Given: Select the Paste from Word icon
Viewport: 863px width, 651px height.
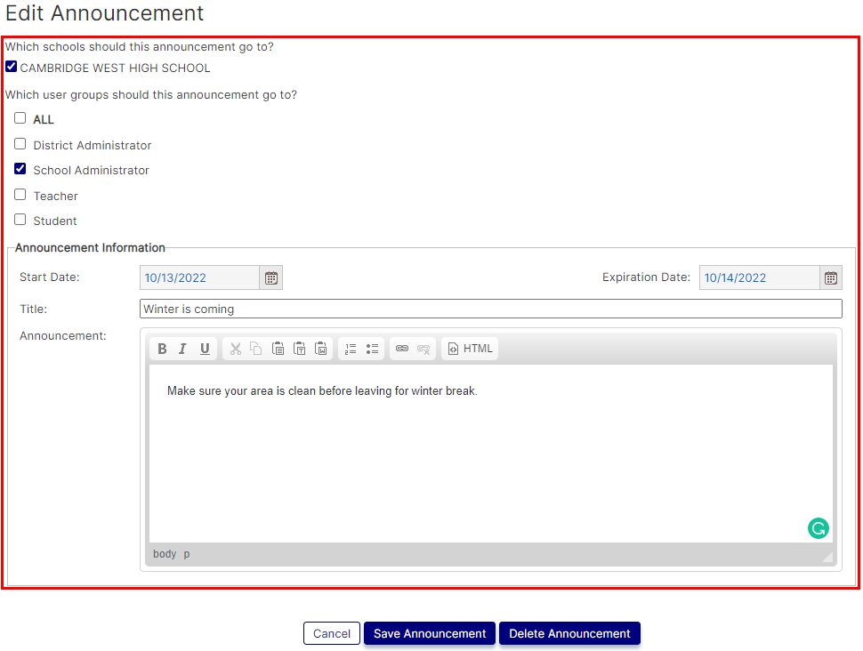Looking at the screenshot, I should click(x=321, y=348).
